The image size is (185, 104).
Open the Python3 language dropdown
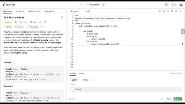point(75,11)
